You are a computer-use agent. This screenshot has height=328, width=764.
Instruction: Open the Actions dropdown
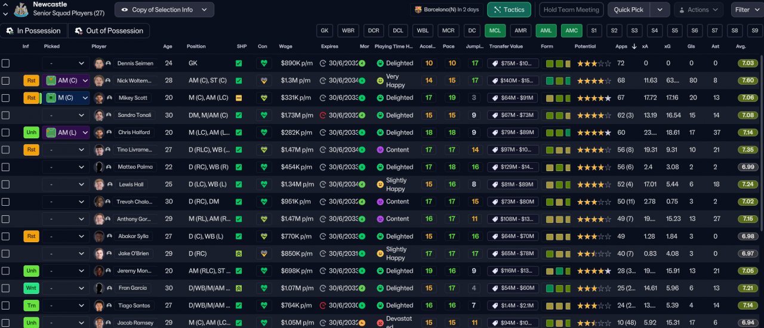point(698,10)
